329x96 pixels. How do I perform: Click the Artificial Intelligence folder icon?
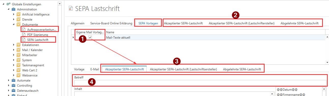[x=19, y=14]
